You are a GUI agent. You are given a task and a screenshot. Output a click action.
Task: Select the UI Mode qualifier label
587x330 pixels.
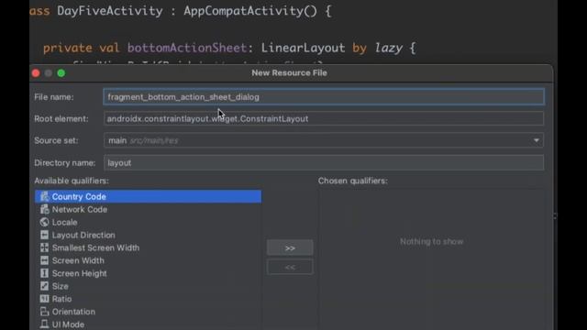pyautogui.click(x=68, y=324)
